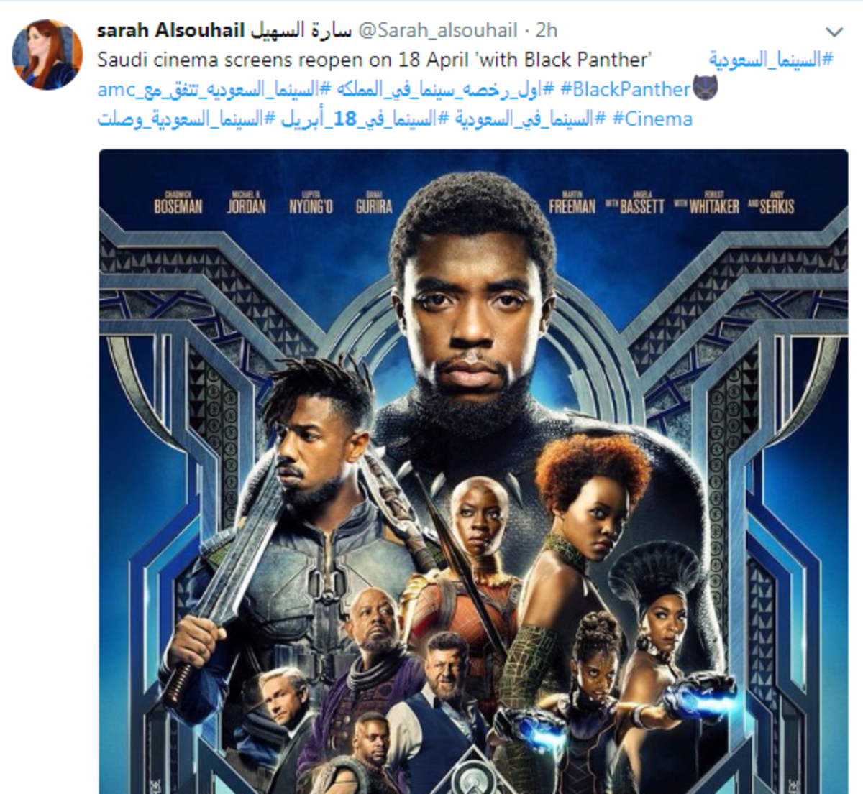The width and height of the screenshot is (863, 794).
Task: Open the Black Panther poster image
Action: pos(473,471)
